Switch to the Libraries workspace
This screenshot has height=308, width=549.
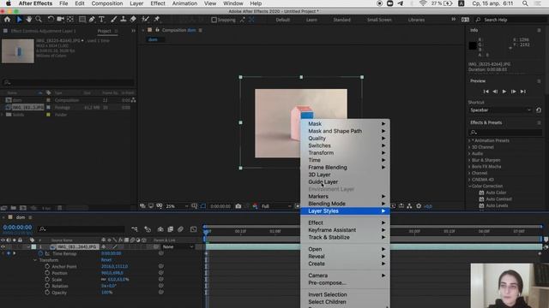[416, 20]
